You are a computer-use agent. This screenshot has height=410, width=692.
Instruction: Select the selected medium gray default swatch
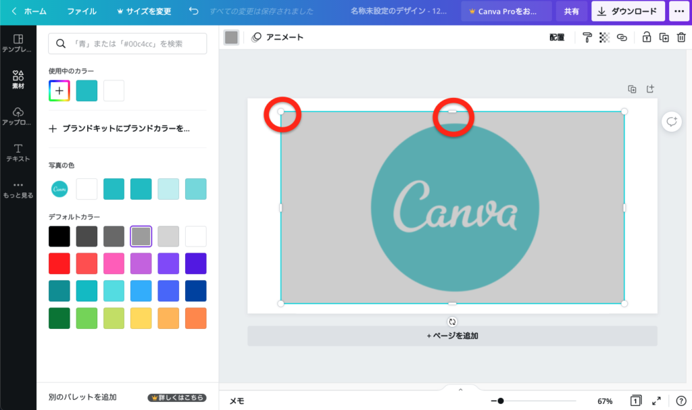pyautogui.click(x=141, y=236)
